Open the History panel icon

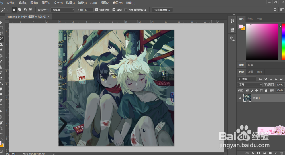[232, 21]
